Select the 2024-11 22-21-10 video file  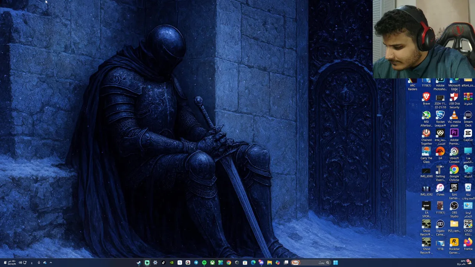point(440,101)
